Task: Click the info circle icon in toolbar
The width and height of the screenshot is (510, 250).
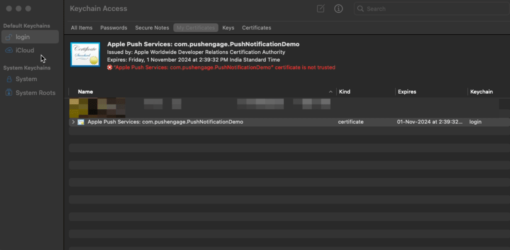Action: [x=338, y=9]
